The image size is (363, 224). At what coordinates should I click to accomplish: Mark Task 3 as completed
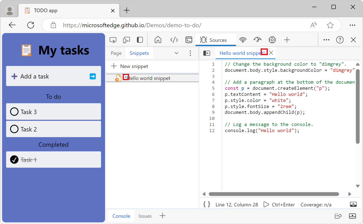pyautogui.click(x=14, y=111)
